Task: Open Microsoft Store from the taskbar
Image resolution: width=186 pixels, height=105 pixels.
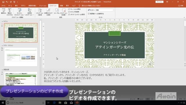Action: [x=66, y=103]
